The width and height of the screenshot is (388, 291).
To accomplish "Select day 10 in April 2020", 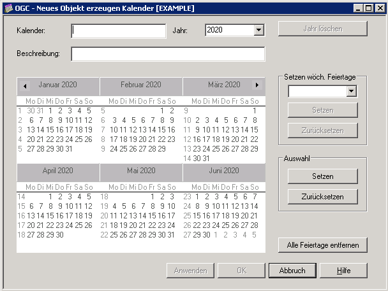I will pos(69,206).
